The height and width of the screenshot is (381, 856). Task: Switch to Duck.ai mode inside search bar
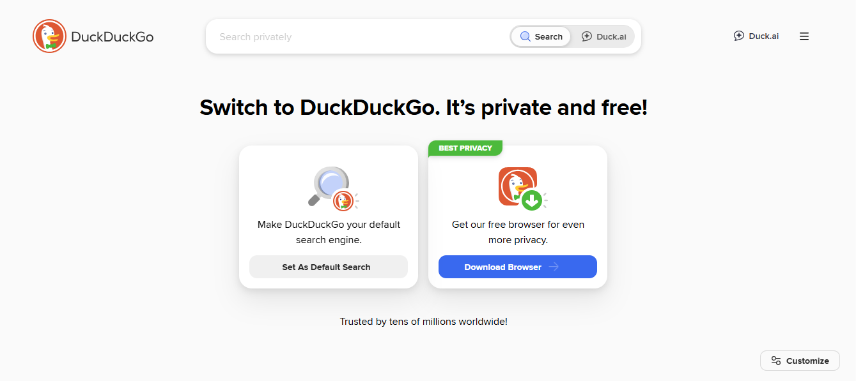(603, 37)
